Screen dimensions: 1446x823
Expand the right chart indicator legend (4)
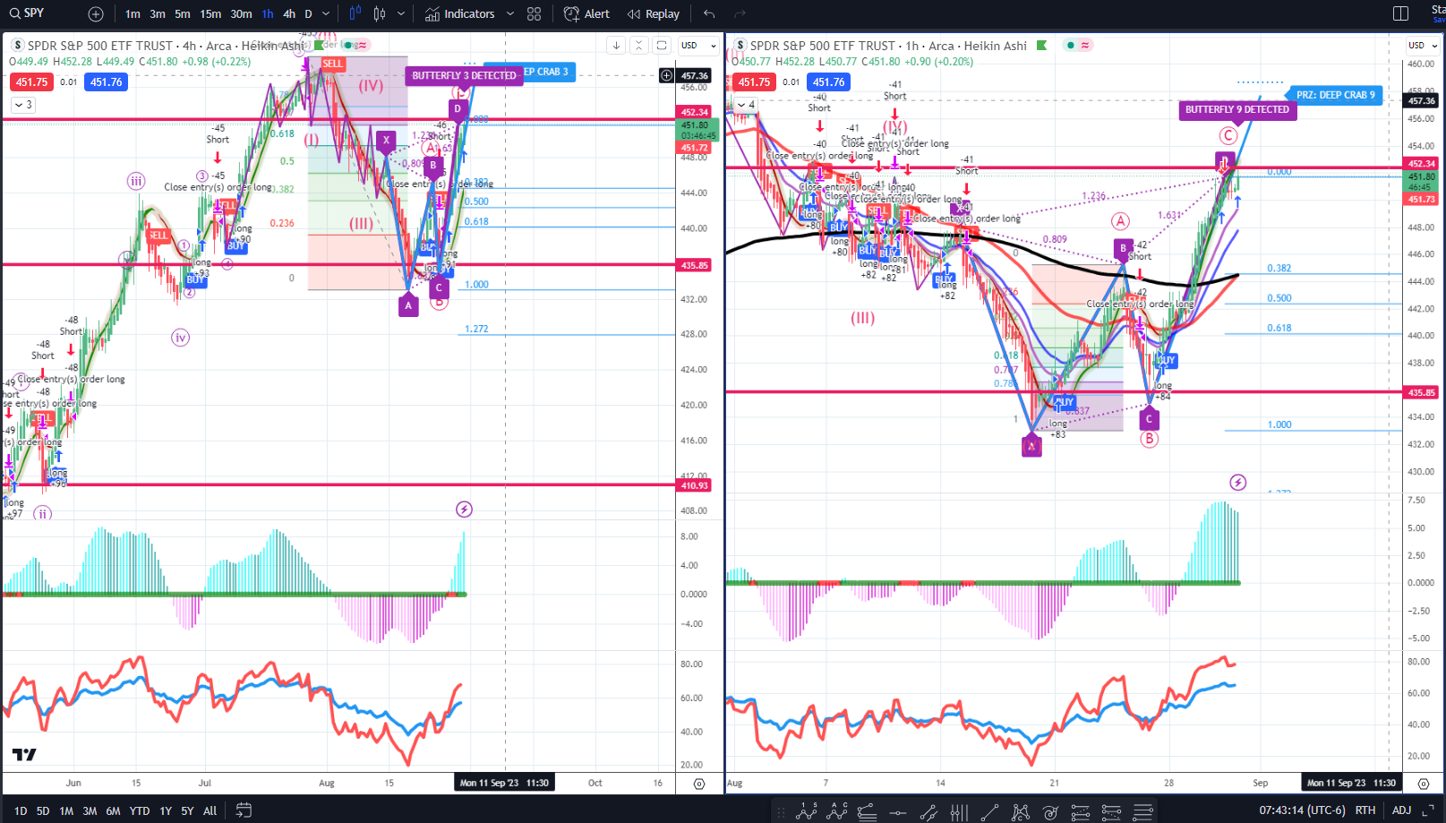746,105
